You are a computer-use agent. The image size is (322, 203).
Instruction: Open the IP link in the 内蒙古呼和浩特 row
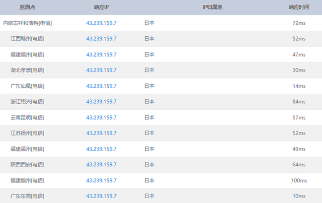[101, 23]
